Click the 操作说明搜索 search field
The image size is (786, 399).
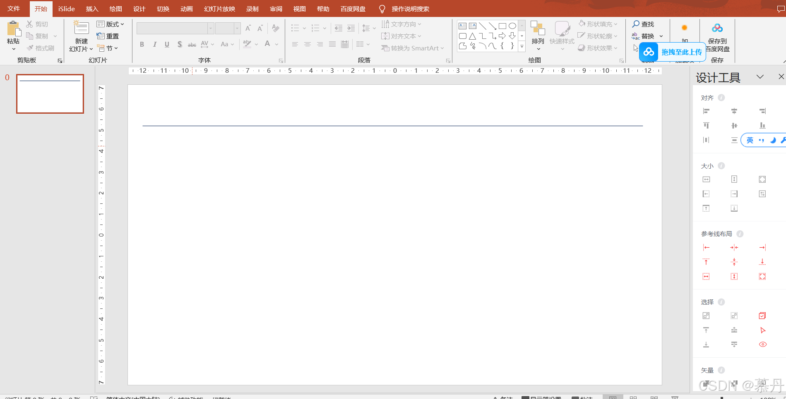(410, 9)
